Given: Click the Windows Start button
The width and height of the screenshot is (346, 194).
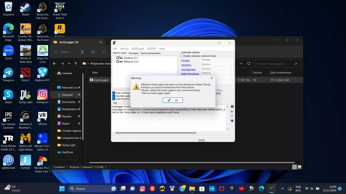Looking at the screenshot, I should 62,189.
